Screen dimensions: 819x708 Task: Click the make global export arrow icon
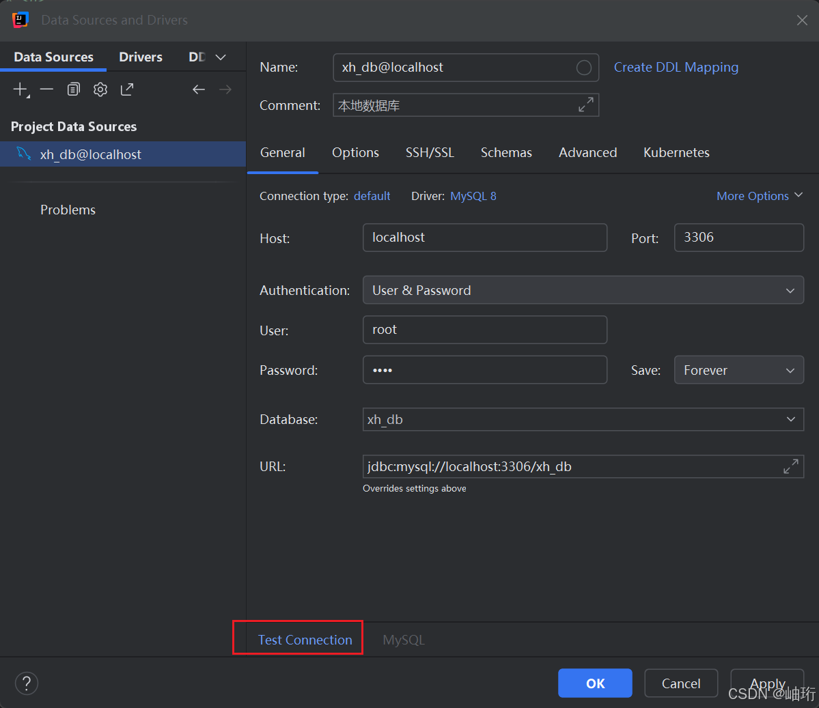[x=127, y=89]
